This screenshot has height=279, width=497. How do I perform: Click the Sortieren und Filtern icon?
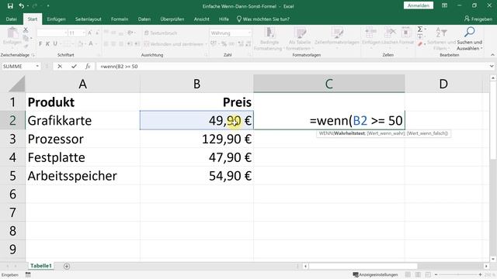[441, 33]
